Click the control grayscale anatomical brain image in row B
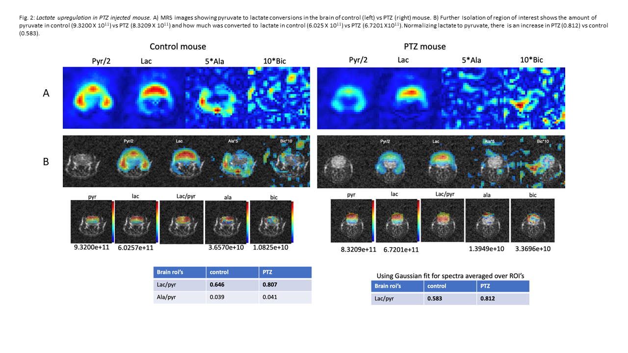This screenshot has width=628, height=353. [87, 162]
